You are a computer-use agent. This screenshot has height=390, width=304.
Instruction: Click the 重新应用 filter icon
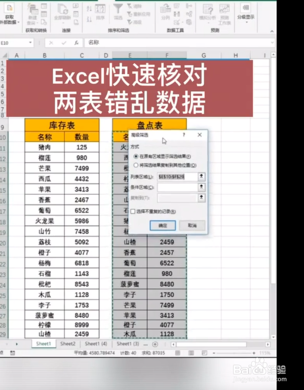coord(138,14)
